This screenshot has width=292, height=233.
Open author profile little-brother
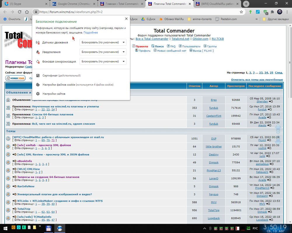click(x=214, y=146)
